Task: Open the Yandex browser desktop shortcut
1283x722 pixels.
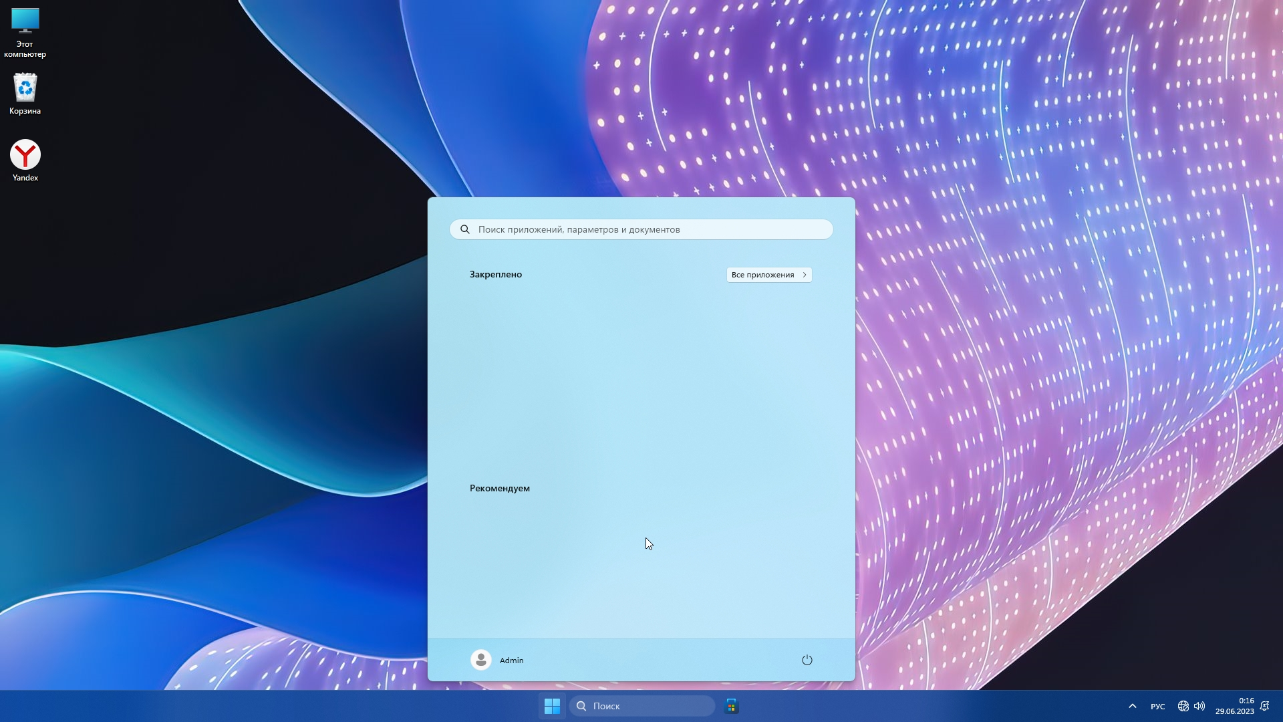Action: (x=25, y=155)
